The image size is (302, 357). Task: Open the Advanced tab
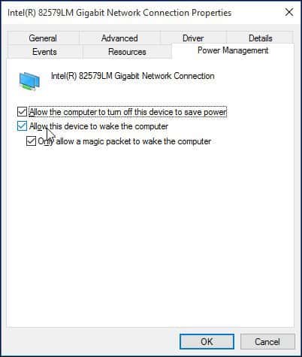119,38
